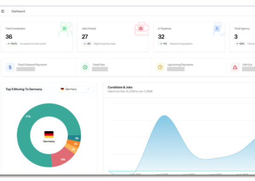This screenshot has height=181, width=255.
Task: Click the Jobs Posted briefcase icon
Action: point(141,29)
